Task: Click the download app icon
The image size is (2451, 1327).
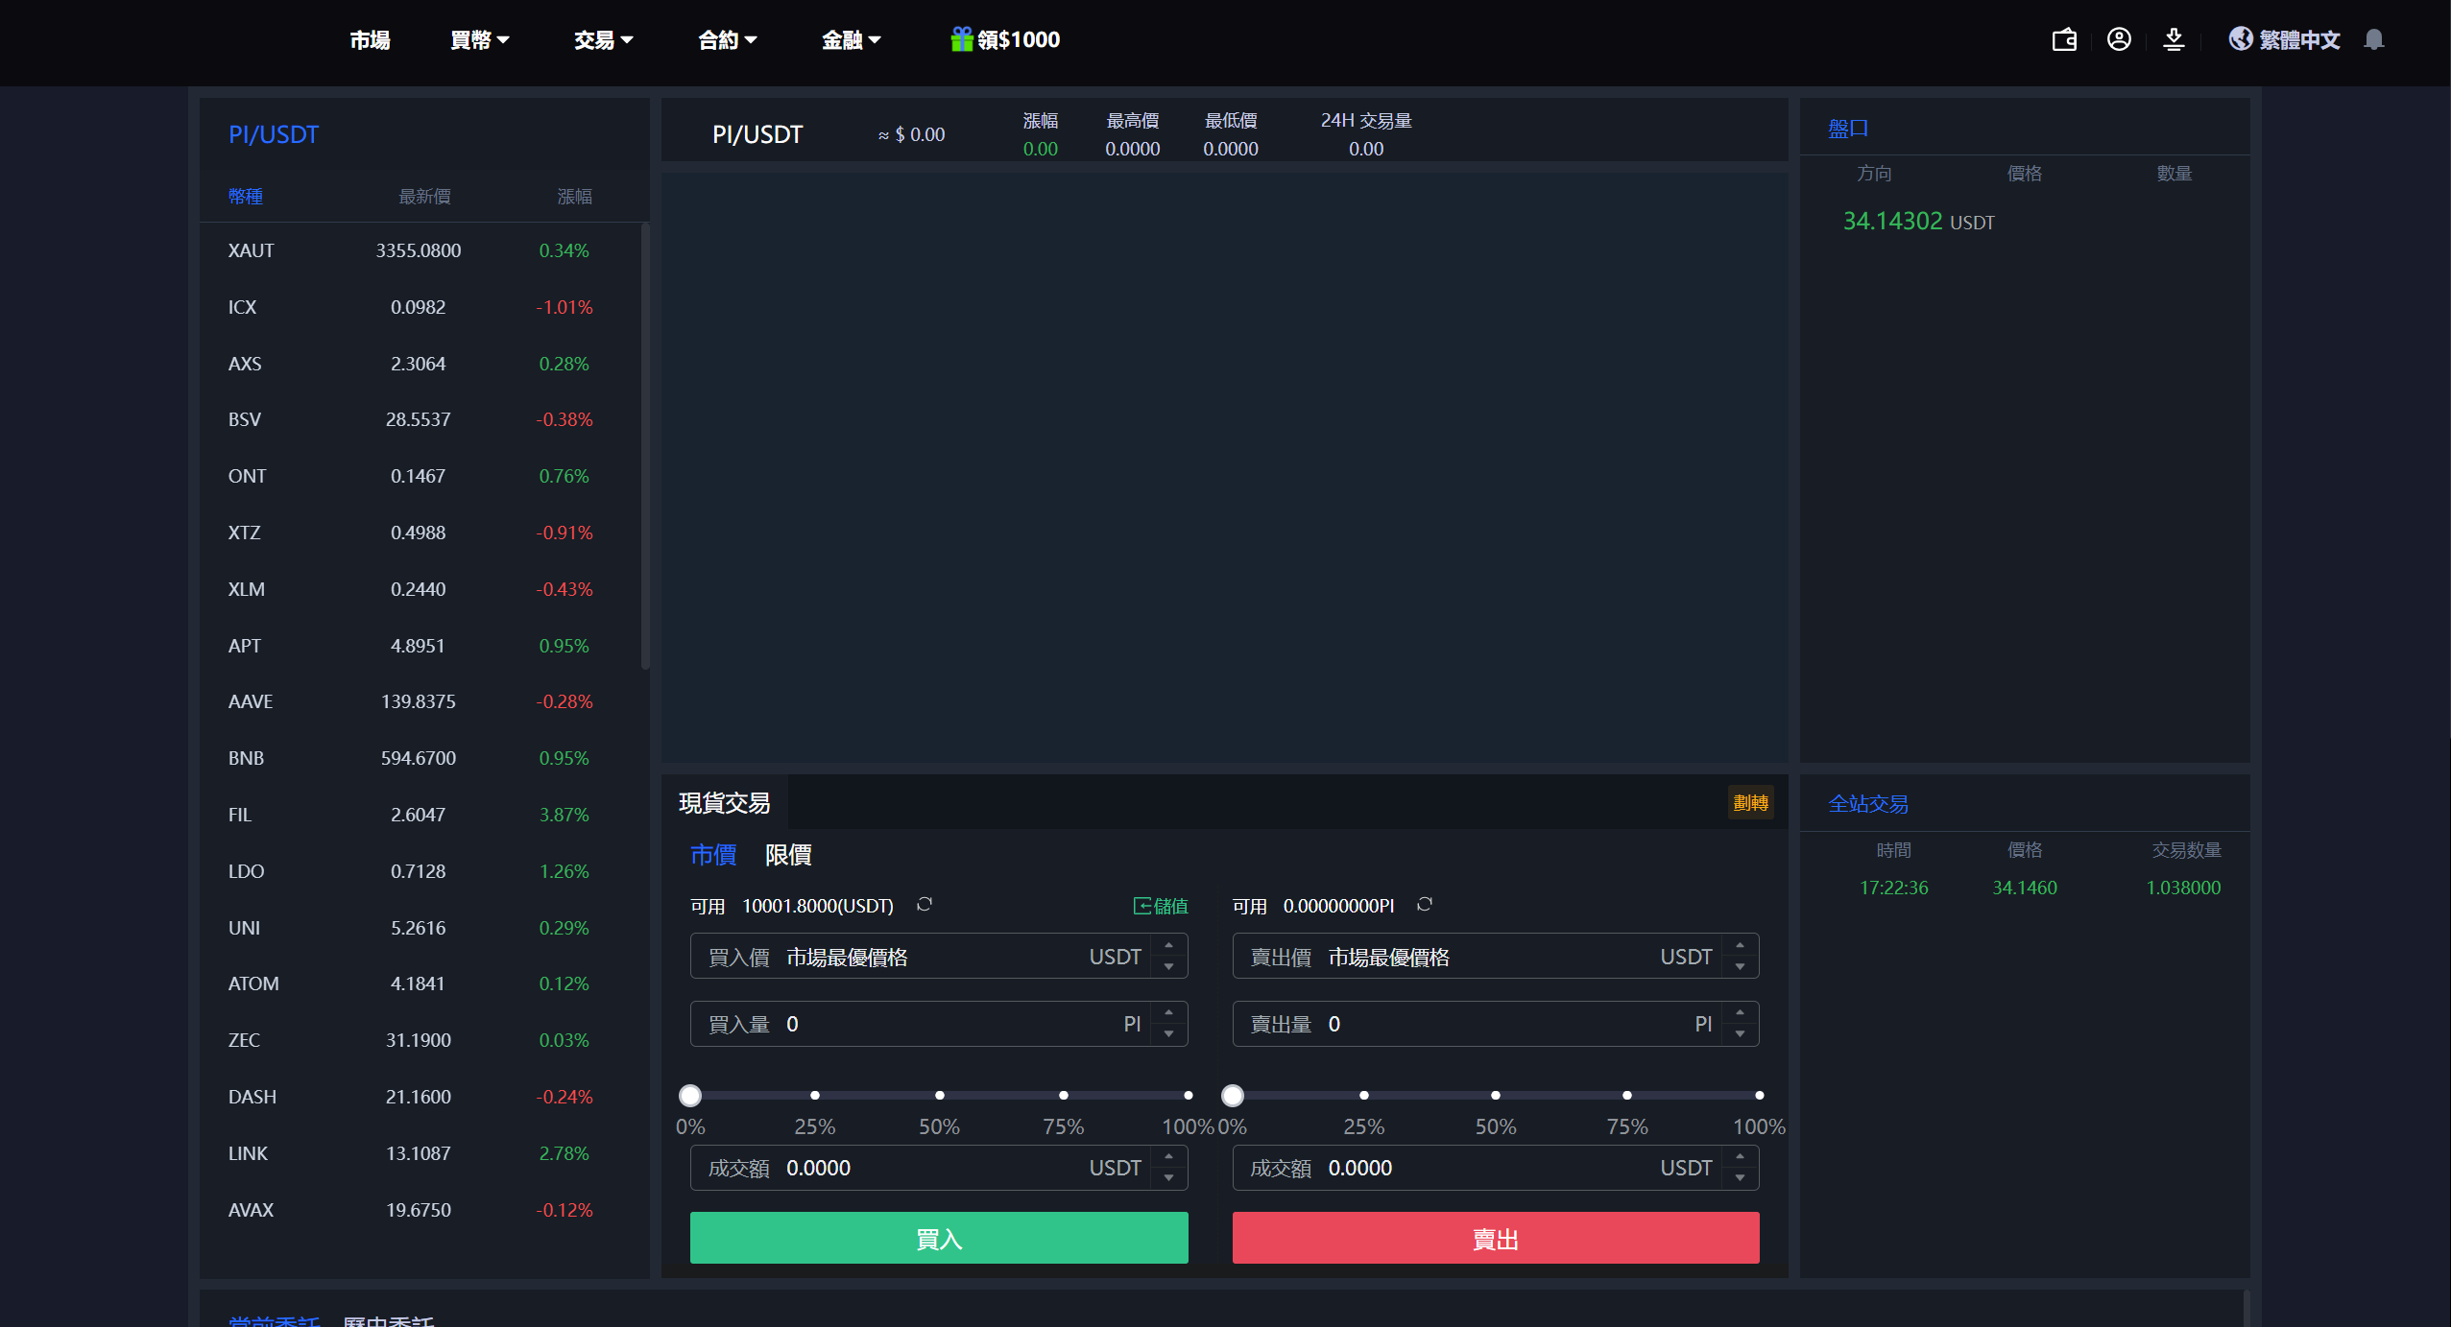Action: [x=2174, y=39]
